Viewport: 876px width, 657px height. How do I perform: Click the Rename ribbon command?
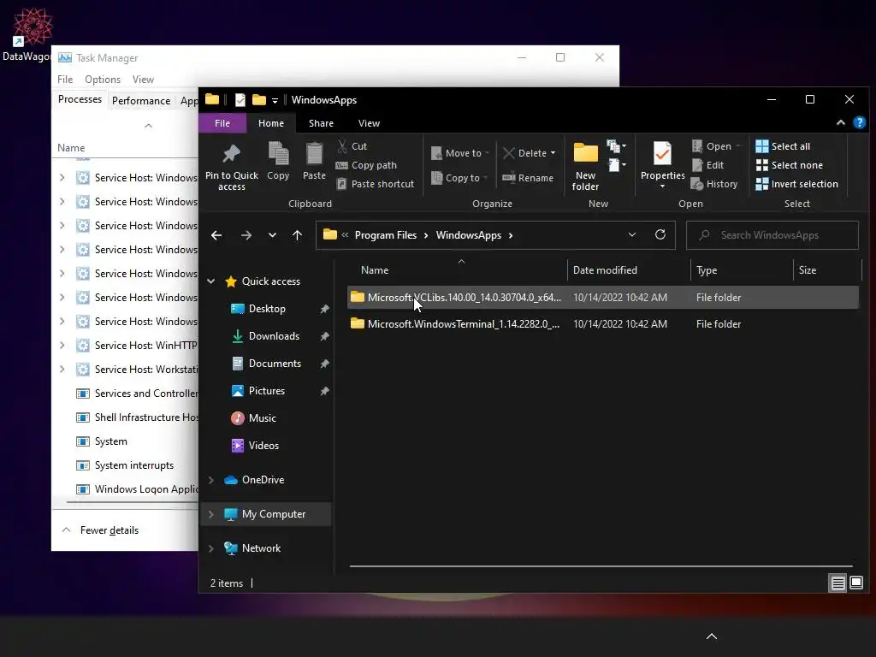click(528, 178)
